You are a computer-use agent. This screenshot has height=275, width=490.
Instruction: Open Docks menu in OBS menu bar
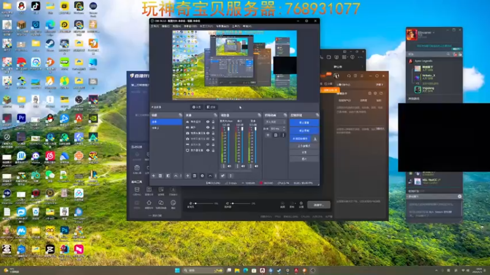(x=190, y=26)
